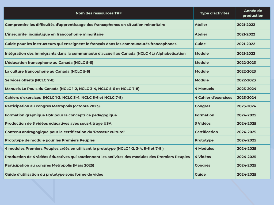Click the '4 Modules' activity type cell
The image size is (274, 205).
tap(204, 148)
